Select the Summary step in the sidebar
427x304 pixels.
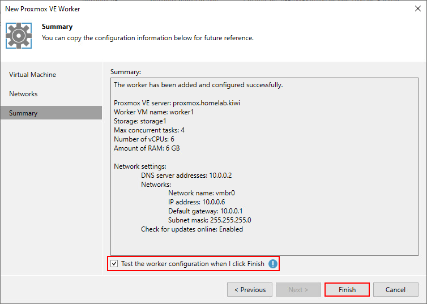point(23,113)
